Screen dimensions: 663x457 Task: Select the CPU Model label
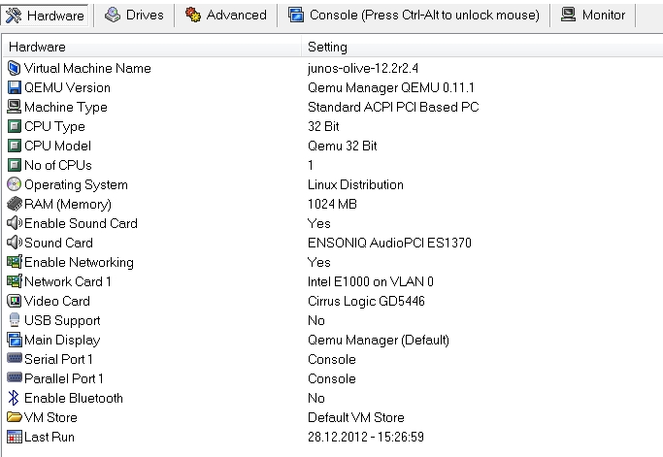57,147
